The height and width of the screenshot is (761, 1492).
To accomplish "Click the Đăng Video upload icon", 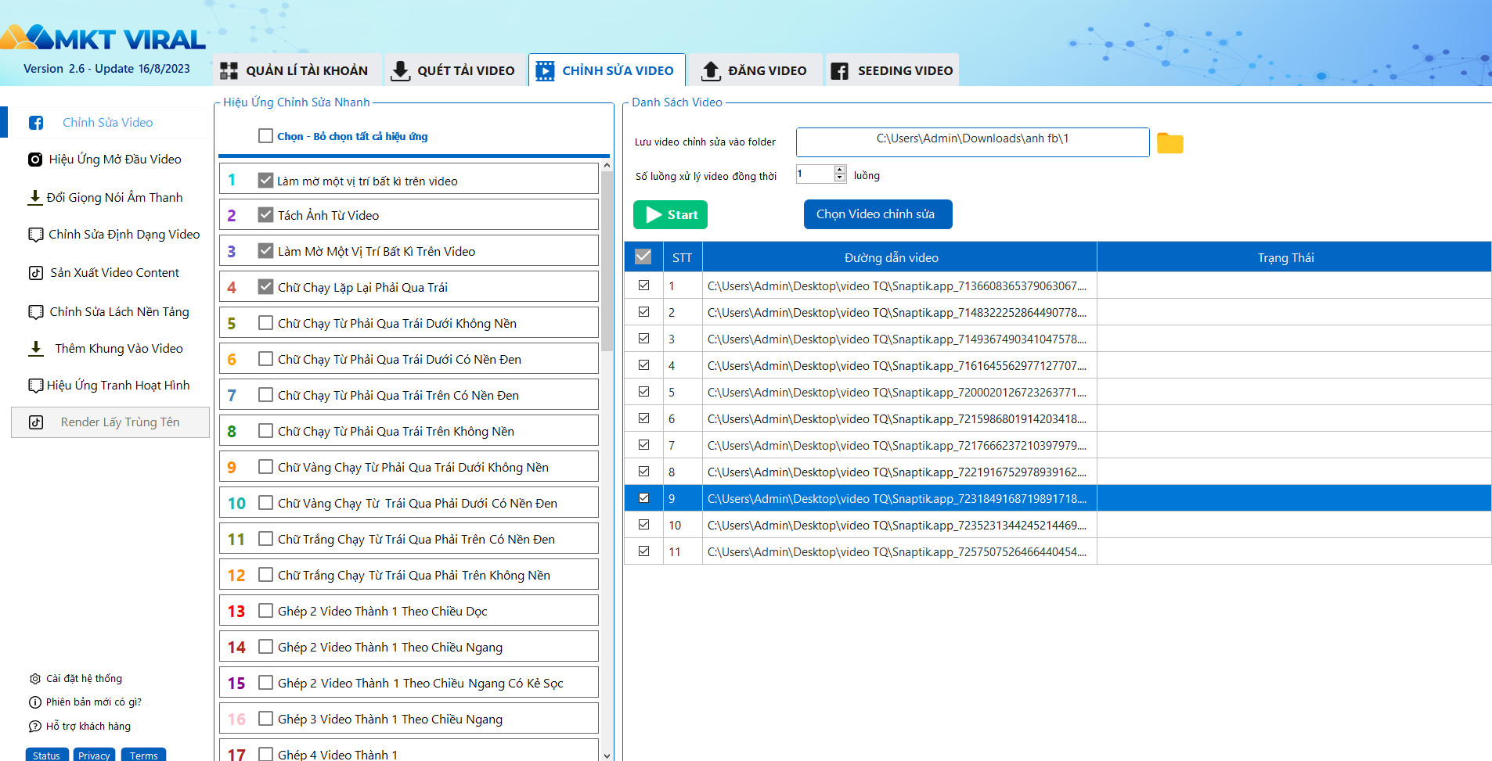I will 711,71.
